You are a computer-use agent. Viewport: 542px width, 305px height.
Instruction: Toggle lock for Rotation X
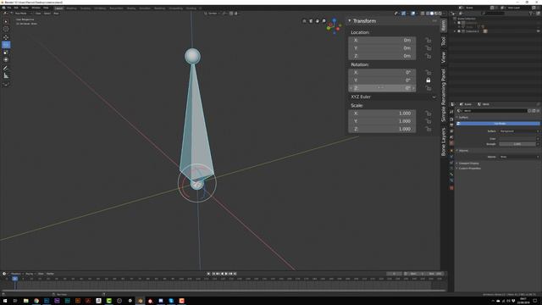pos(428,72)
